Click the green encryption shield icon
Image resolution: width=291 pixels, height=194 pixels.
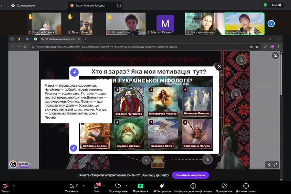(x=265, y=5)
